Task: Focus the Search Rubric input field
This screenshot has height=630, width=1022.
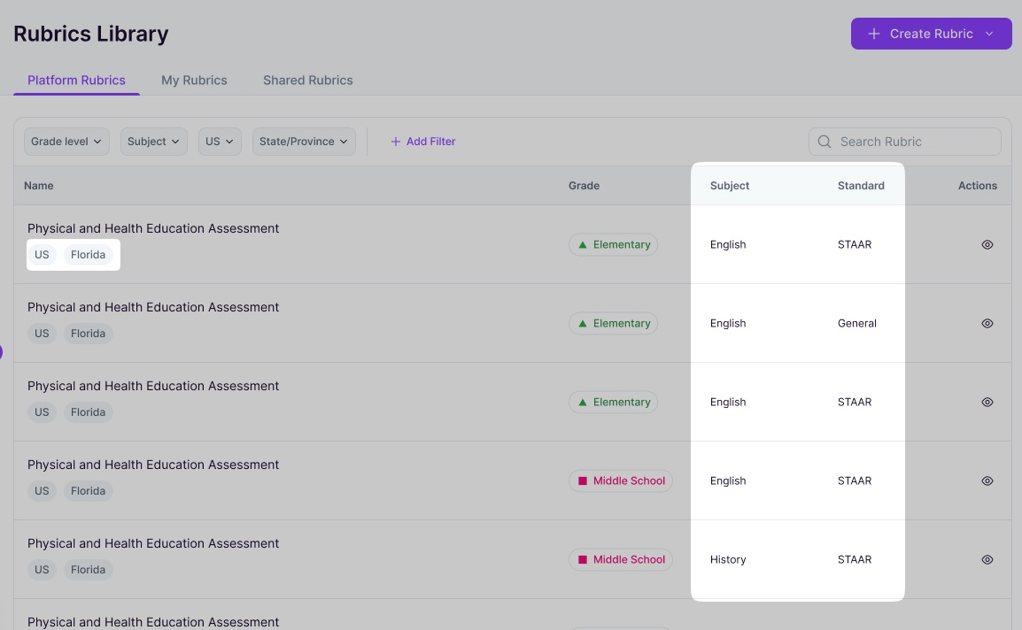Action: point(905,142)
